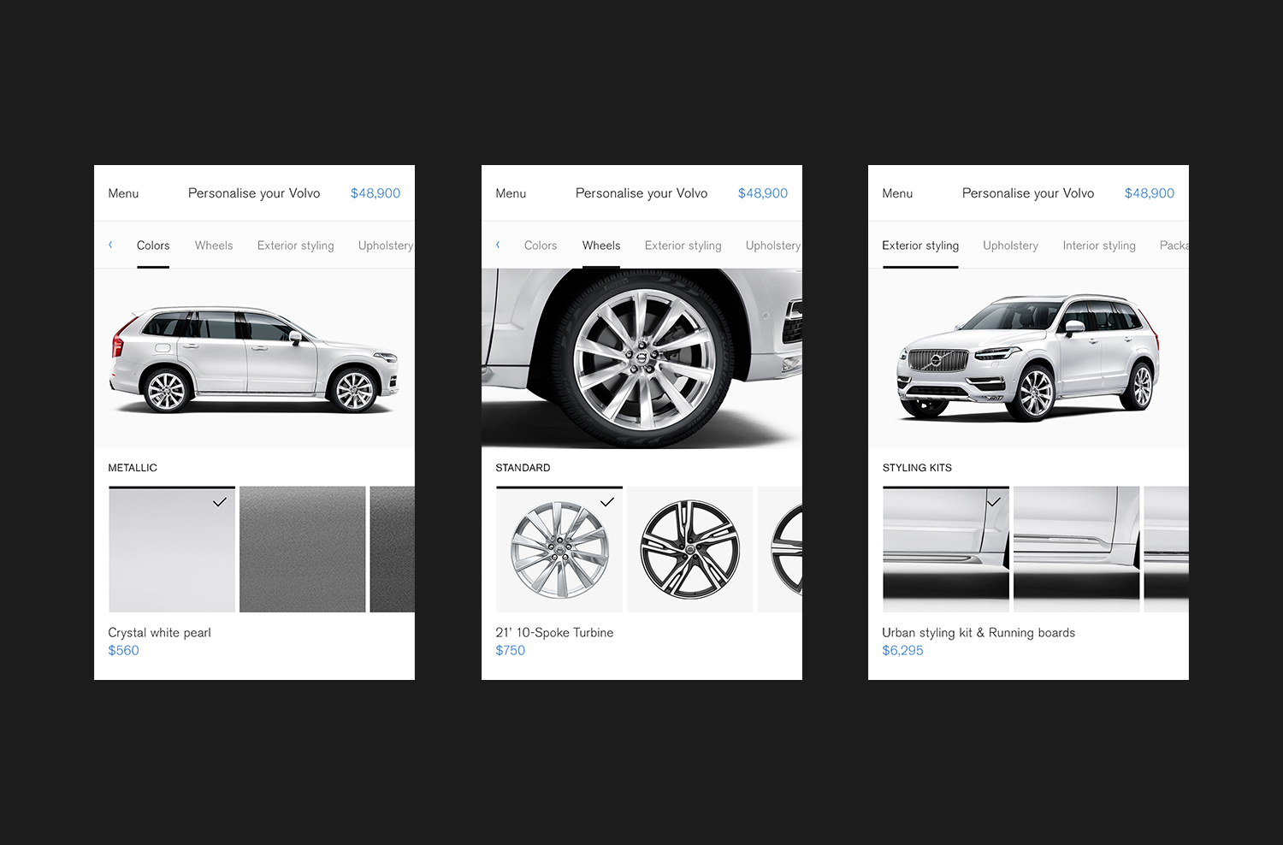Select the active Colors tab in first screen

[153, 245]
